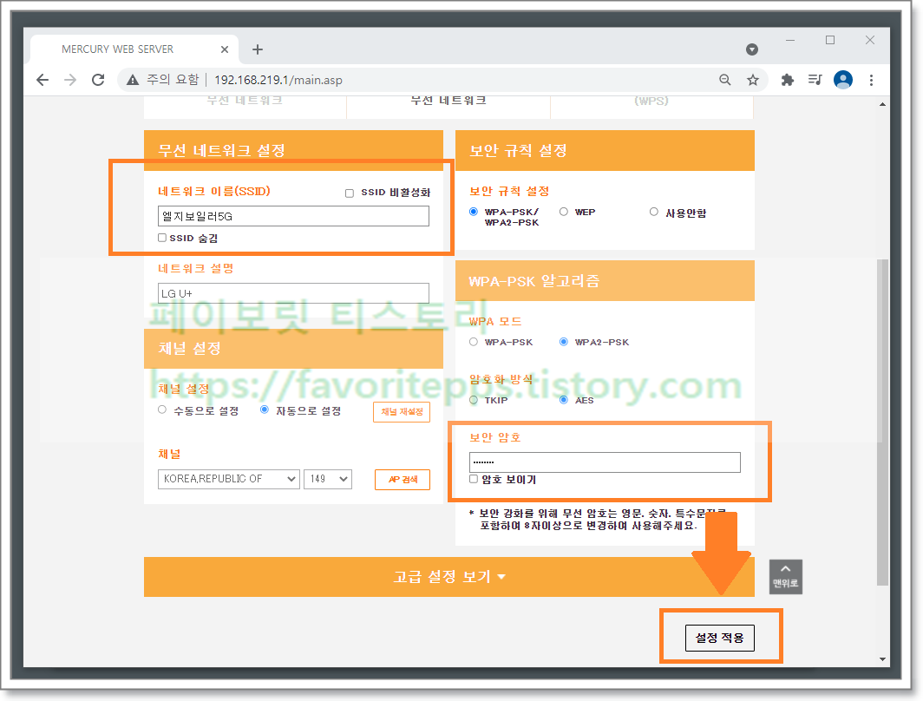Open Chrome three-dot menu
Screen dimensions: 923x701
pos(871,80)
